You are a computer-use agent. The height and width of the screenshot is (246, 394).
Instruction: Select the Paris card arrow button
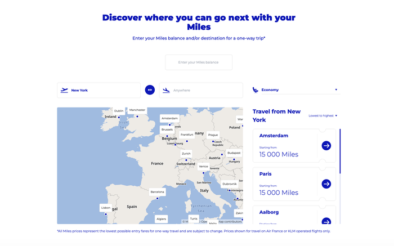point(326,184)
